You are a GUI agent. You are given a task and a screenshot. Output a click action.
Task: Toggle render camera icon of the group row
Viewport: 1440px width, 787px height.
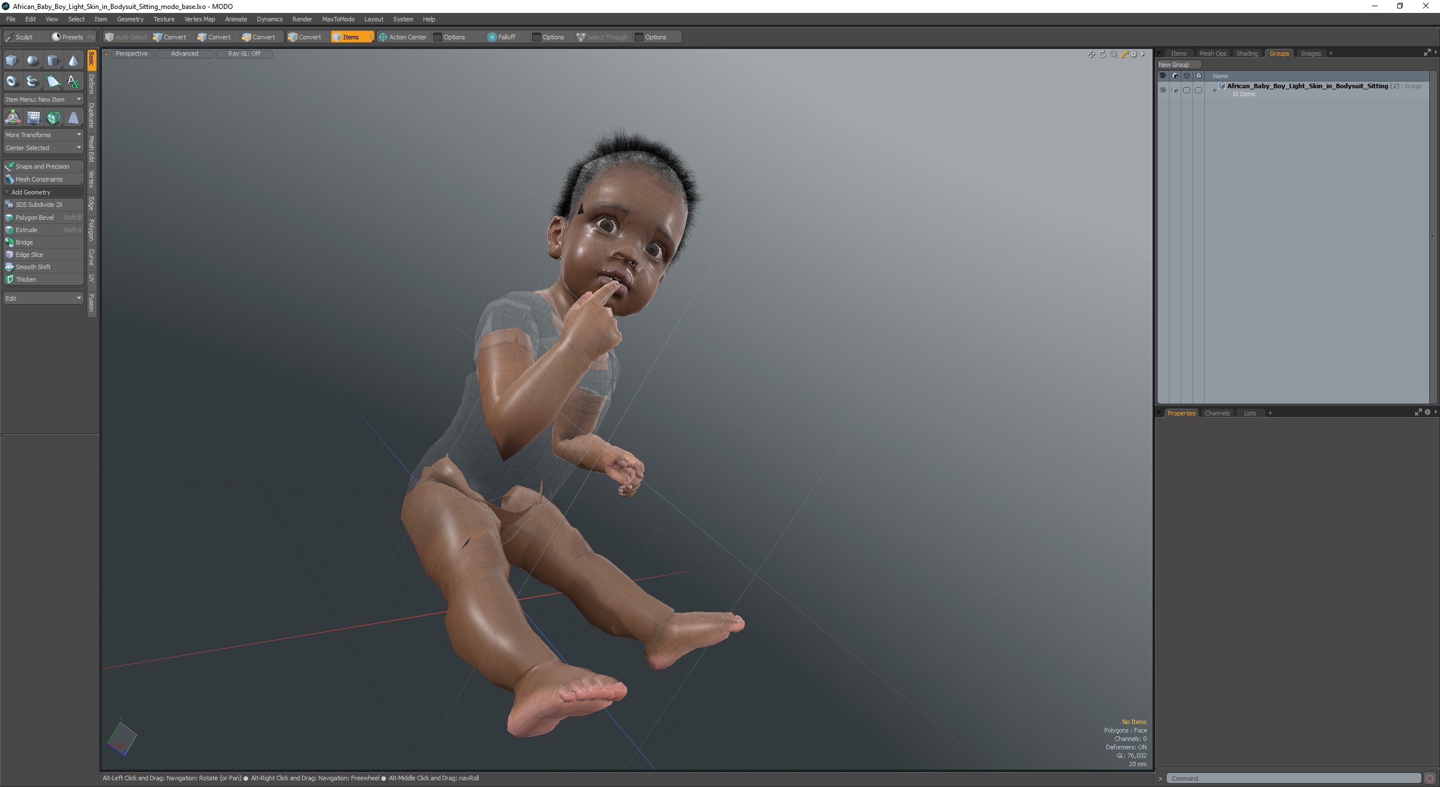(1174, 90)
